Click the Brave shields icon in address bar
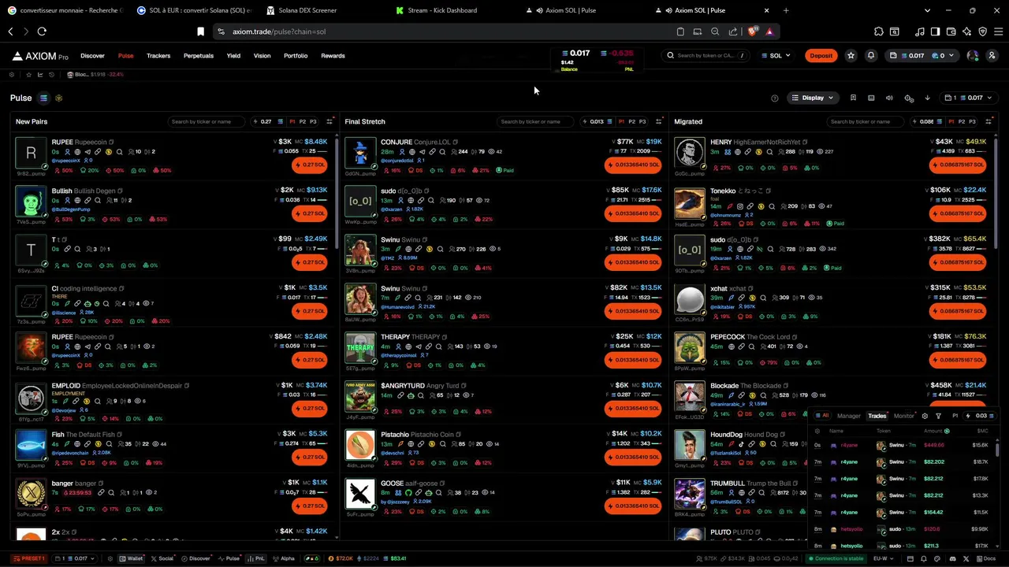The width and height of the screenshot is (1009, 567). pos(753,31)
